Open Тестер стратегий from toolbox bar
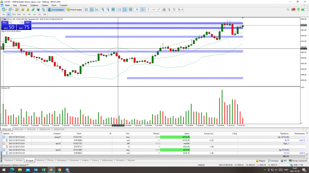The width and height of the screenshot is (309, 173). tap(298, 161)
